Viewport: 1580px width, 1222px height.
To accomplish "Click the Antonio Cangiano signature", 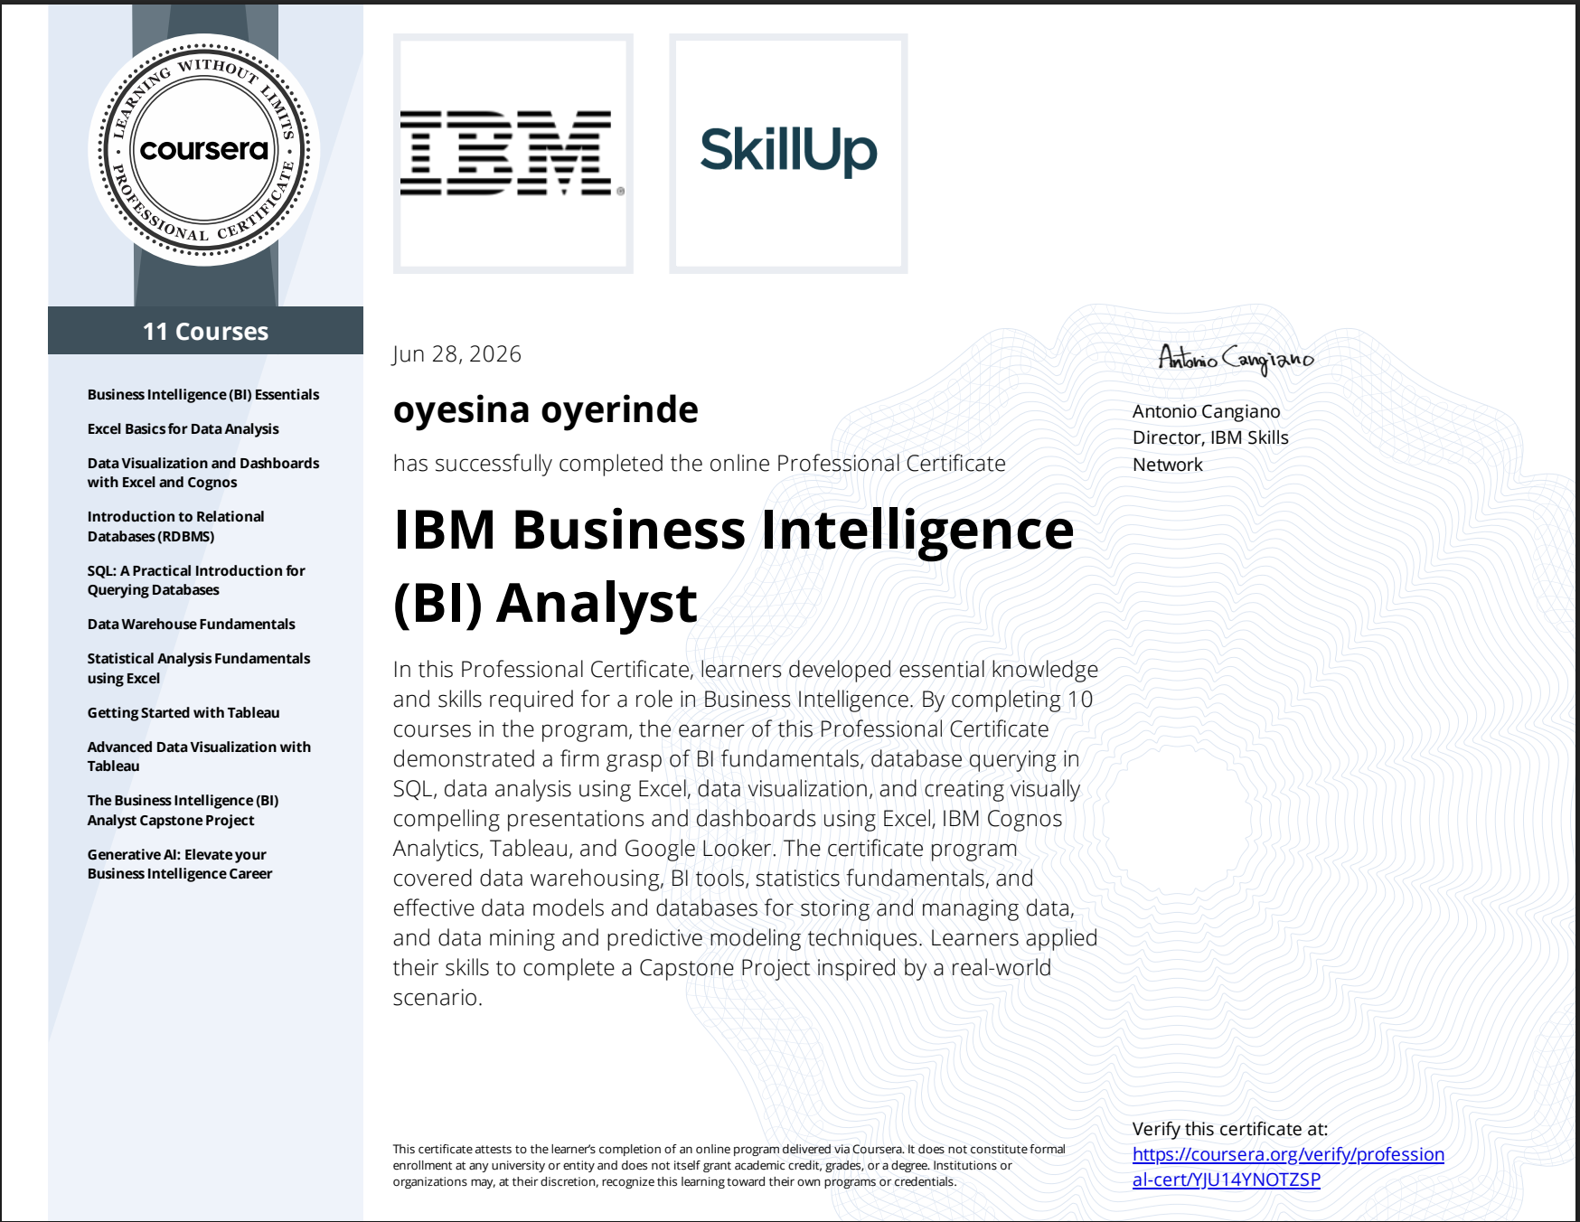I will click(x=1236, y=359).
